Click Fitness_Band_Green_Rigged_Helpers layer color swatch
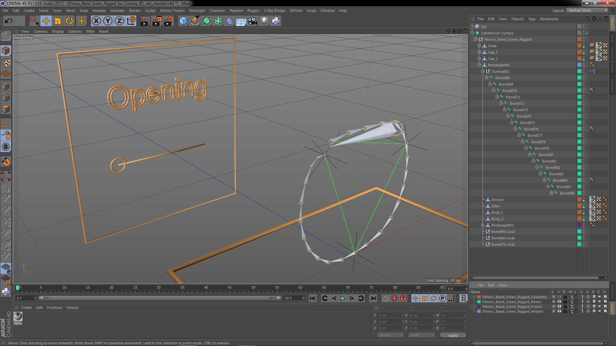 click(x=479, y=311)
